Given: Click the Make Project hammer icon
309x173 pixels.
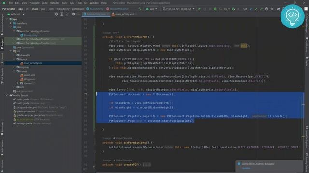Looking at the screenshot, I should pos(140,9).
